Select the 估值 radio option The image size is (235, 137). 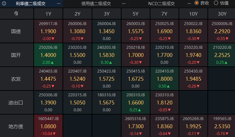(221, 3)
